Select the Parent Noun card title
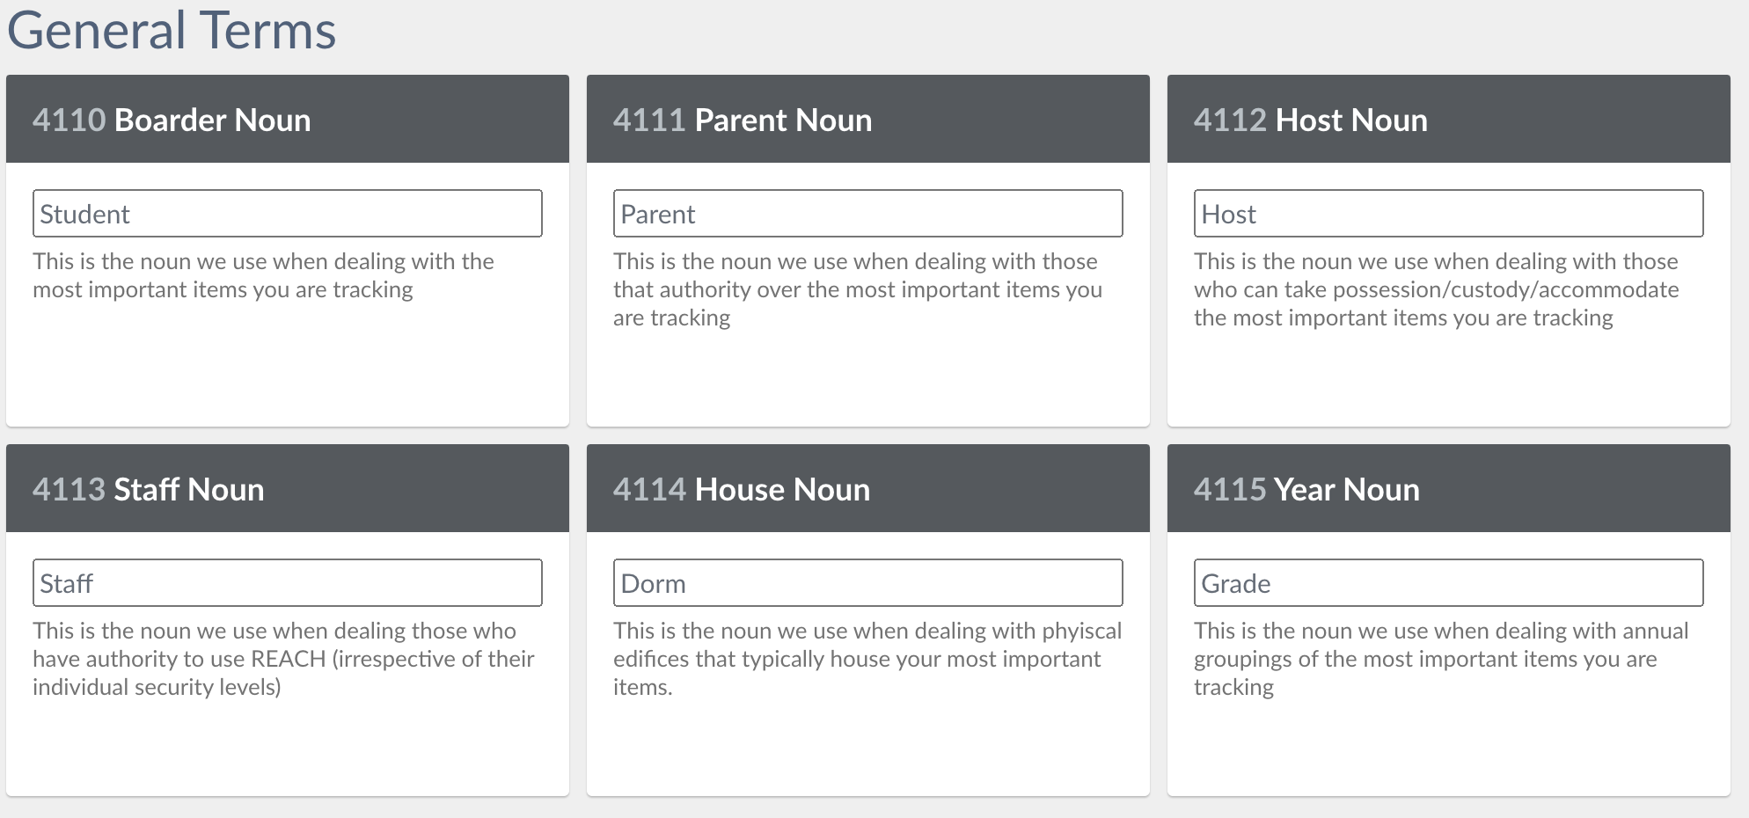 click(x=783, y=121)
